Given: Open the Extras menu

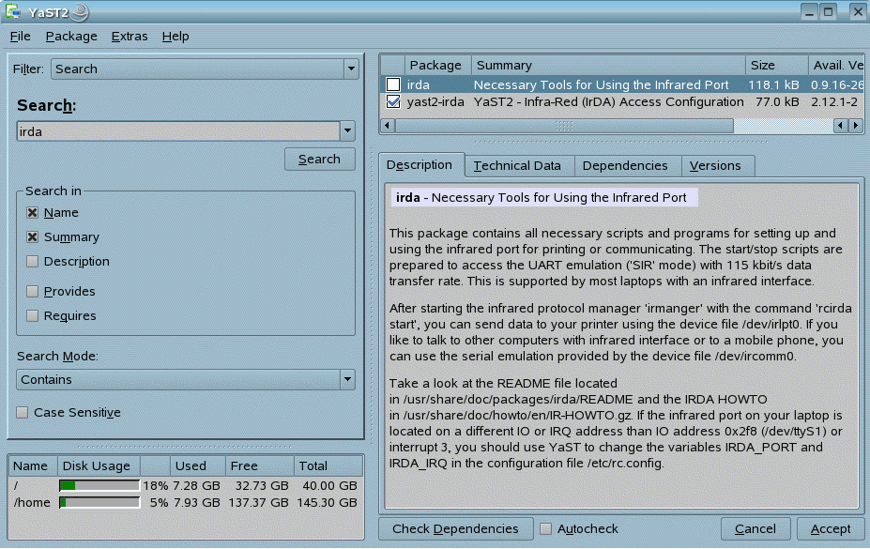Looking at the screenshot, I should pyautogui.click(x=130, y=37).
